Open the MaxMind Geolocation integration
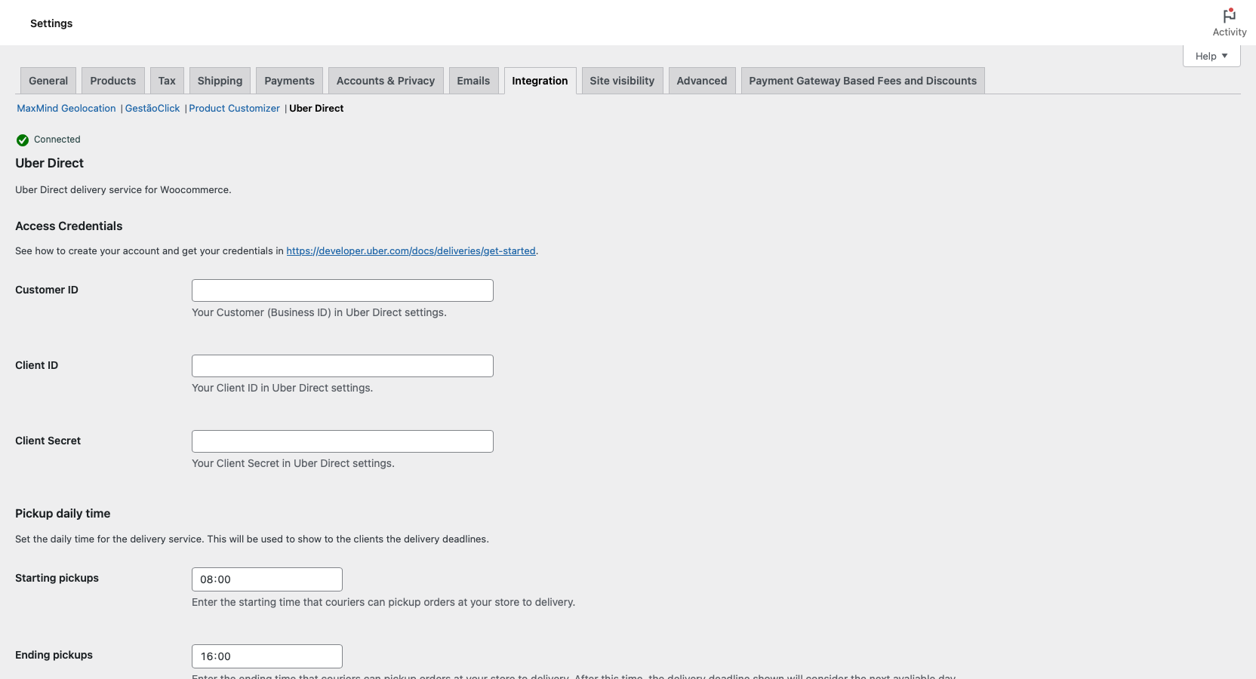This screenshot has width=1256, height=679. [66, 108]
